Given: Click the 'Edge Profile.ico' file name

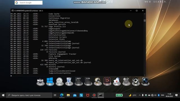Looking at the screenshot, I should (x=57, y=27).
